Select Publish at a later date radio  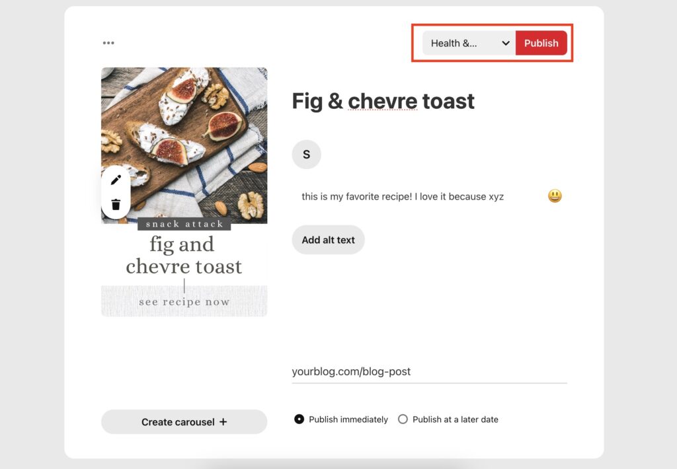(x=403, y=419)
